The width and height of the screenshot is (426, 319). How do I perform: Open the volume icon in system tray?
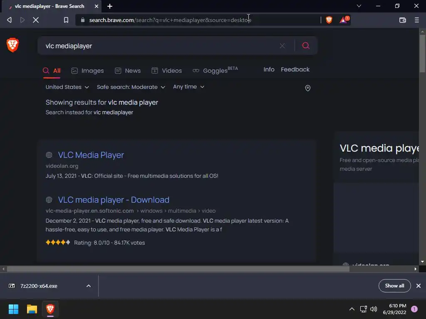click(374, 309)
